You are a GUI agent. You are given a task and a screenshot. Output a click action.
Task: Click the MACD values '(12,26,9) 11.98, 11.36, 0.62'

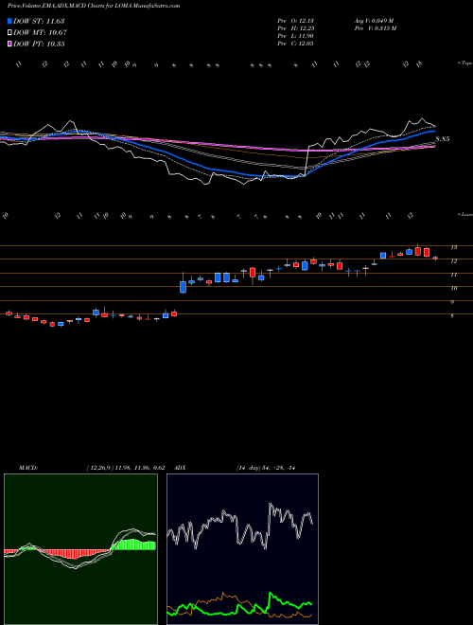(x=125, y=468)
